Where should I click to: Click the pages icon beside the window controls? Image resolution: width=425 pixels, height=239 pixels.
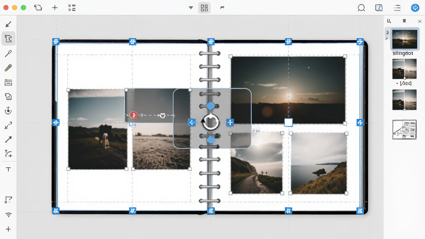[x=38, y=7]
